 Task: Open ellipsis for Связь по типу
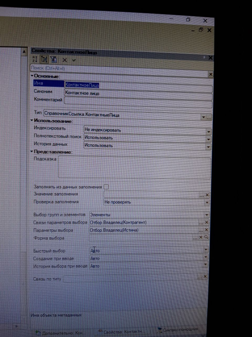[200, 277]
